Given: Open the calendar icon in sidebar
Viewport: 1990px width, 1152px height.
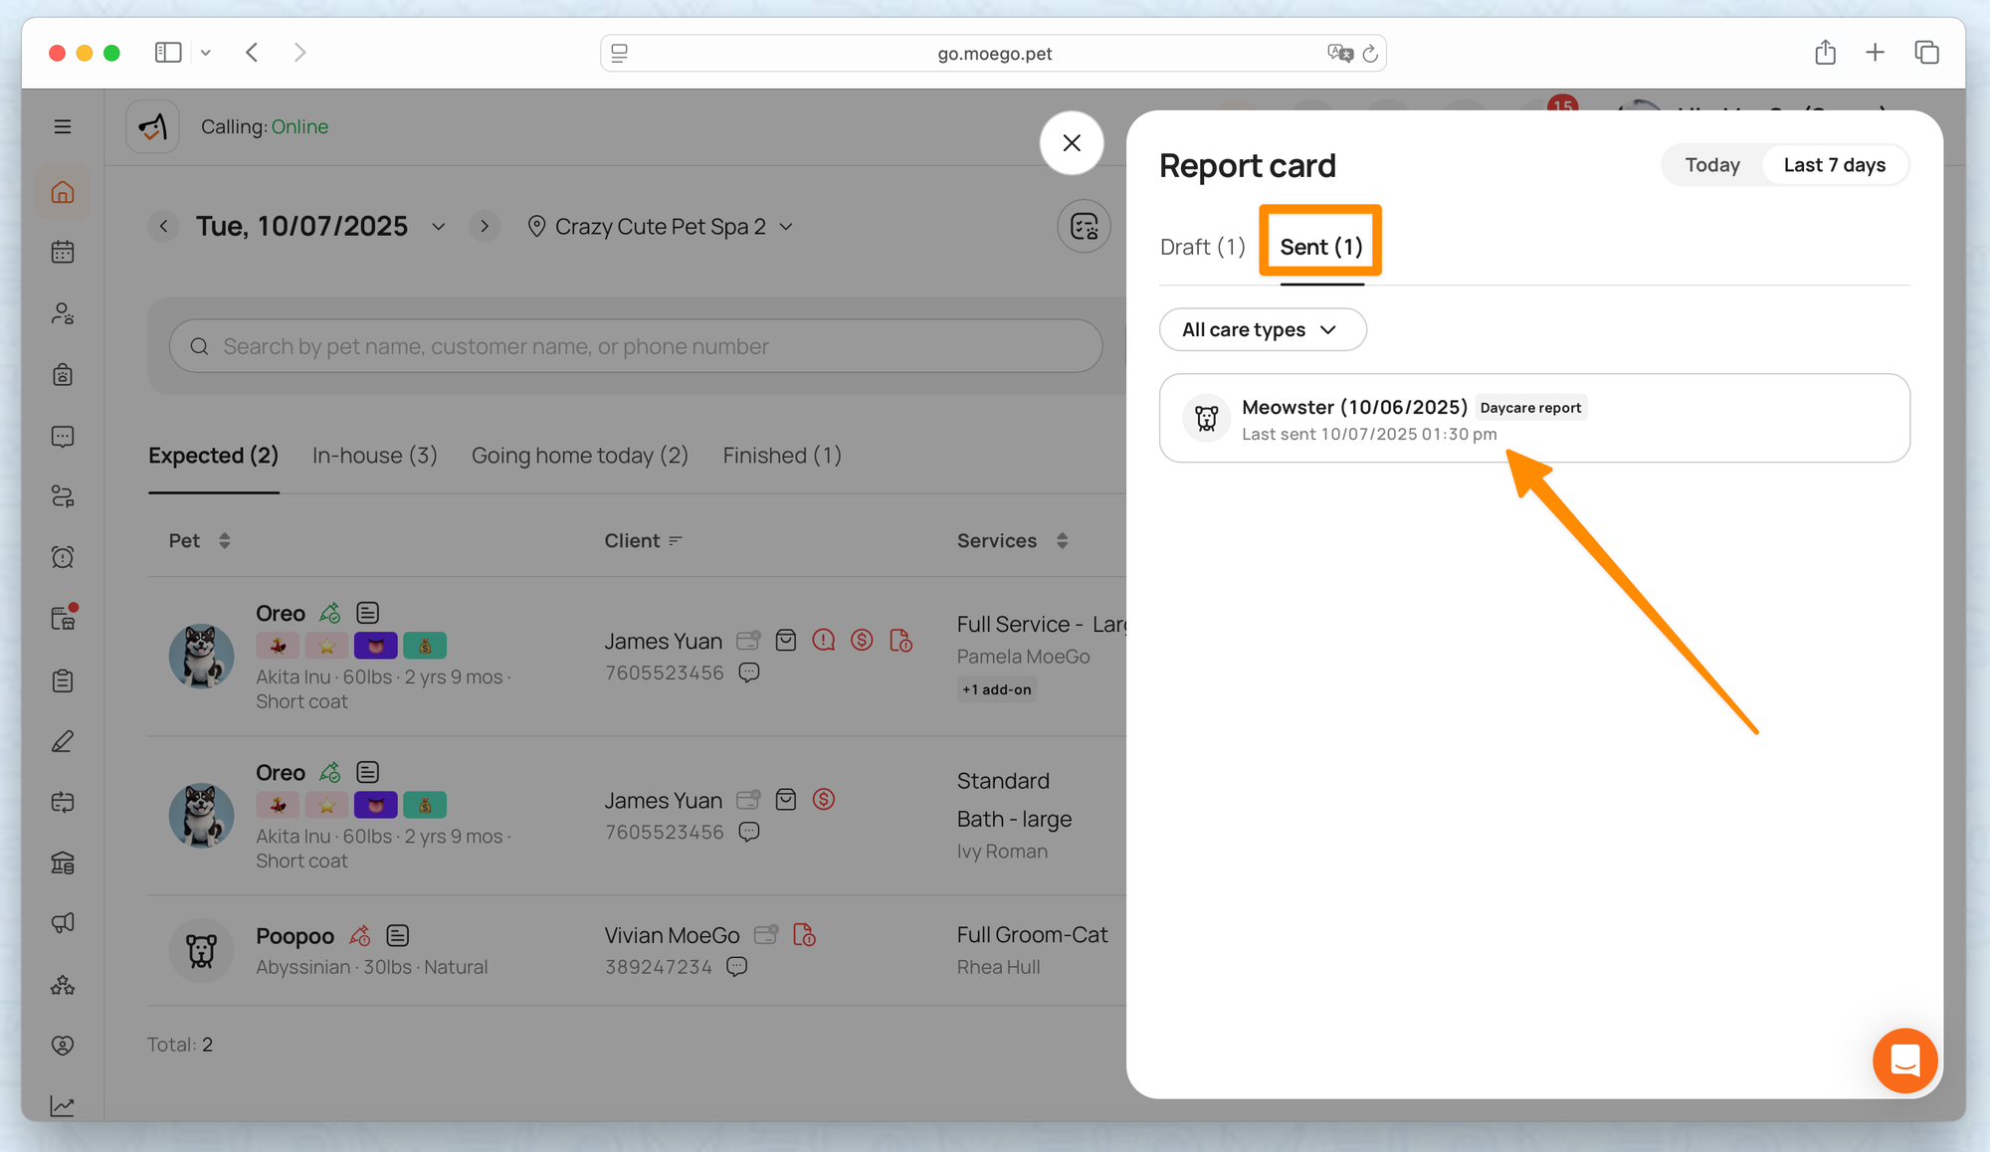Looking at the screenshot, I should coord(63,252).
